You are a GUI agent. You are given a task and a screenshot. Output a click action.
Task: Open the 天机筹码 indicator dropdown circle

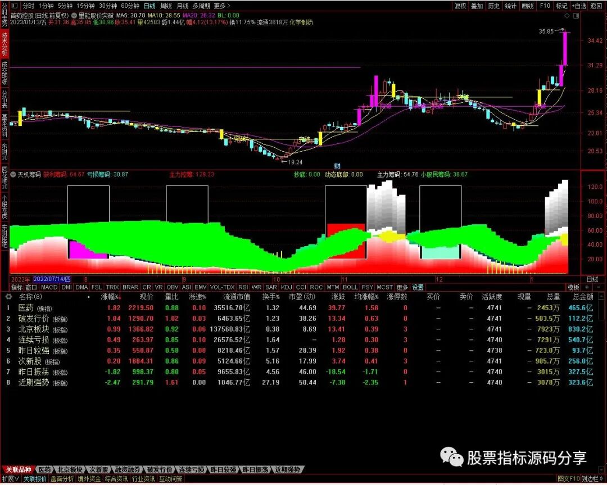(13, 175)
